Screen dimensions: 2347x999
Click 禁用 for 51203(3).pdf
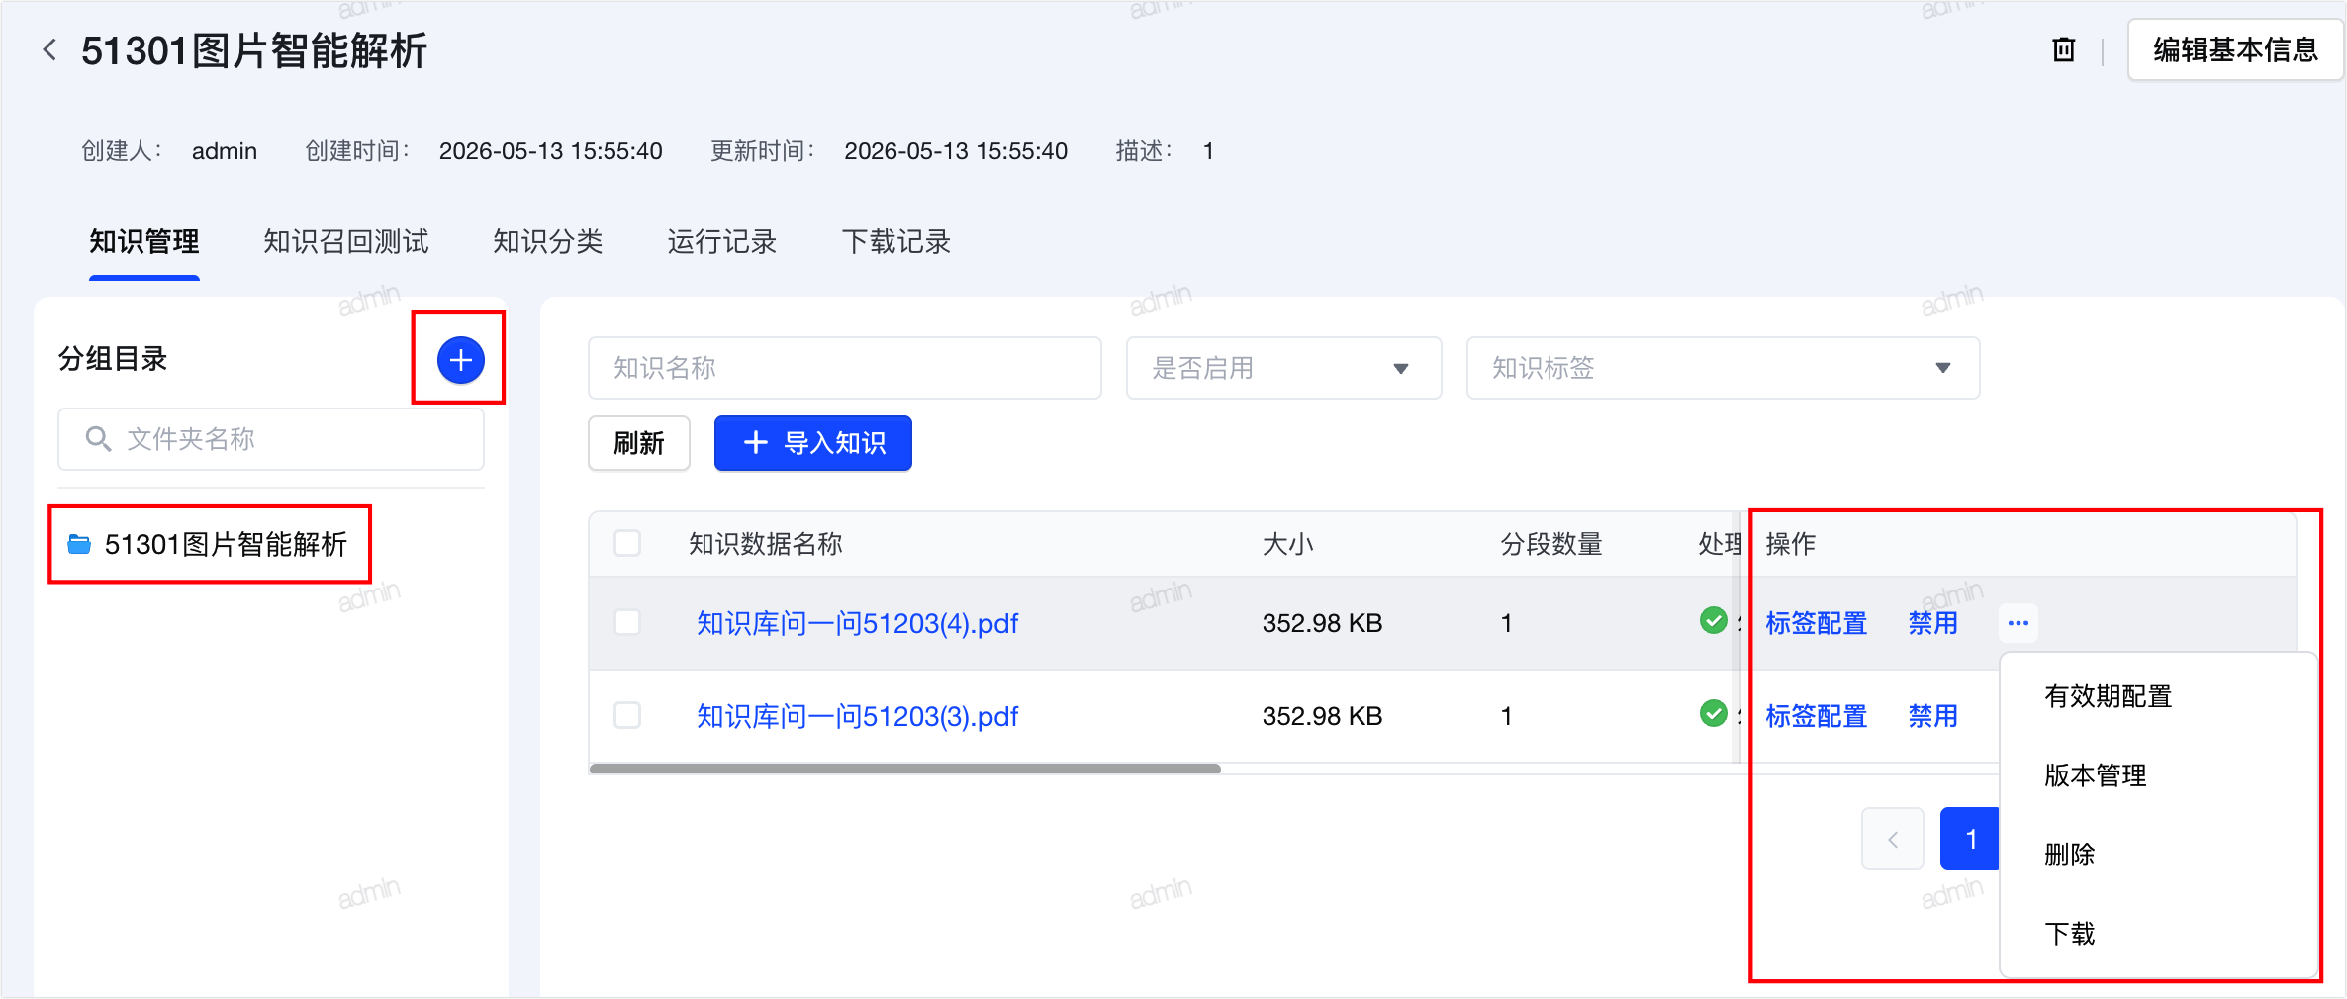tap(1933, 716)
